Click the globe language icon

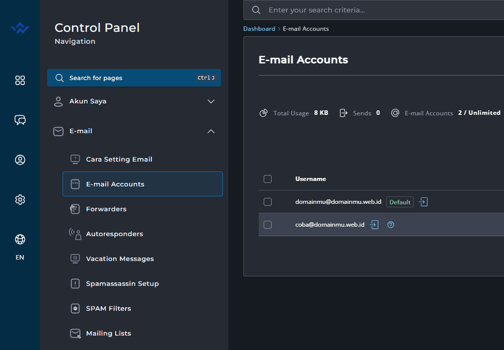click(20, 239)
